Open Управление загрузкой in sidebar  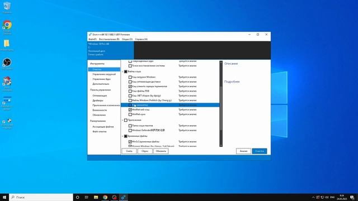pos(104,74)
